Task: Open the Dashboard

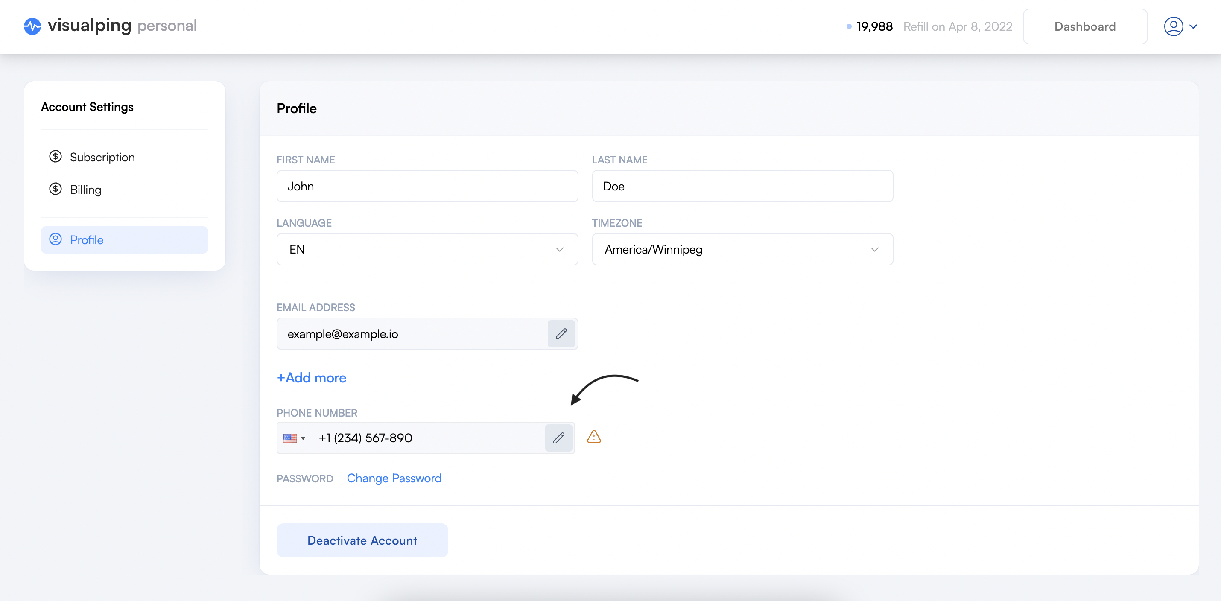Action: pyautogui.click(x=1085, y=26)
